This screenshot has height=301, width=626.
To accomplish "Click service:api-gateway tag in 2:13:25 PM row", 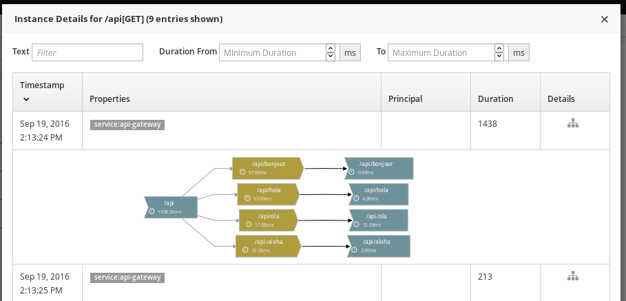I will point(127,278).
